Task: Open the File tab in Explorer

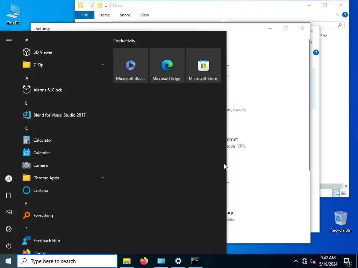Action: click(x=85, y=15)
